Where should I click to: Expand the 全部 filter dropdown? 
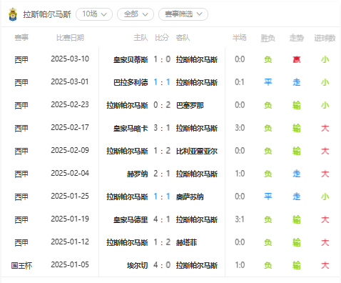click(x=136, y=14)
